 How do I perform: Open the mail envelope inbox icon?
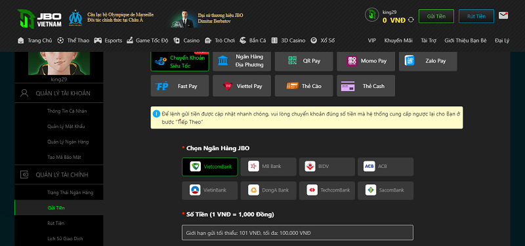(503, 15)
